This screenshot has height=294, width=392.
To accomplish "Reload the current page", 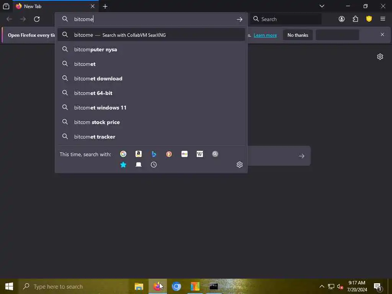I will tap(37, 19).
